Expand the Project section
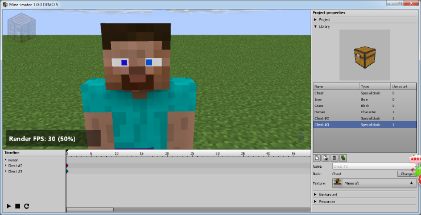 pos(316,19)
